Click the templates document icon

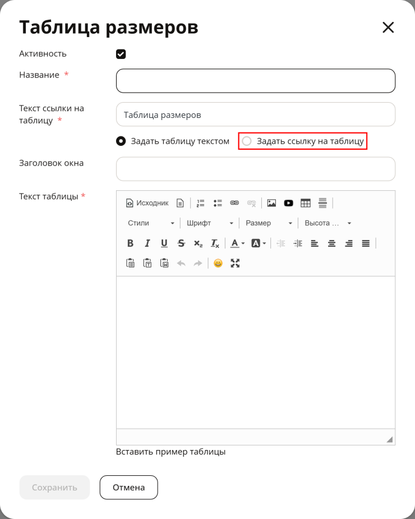click(180, 203)
